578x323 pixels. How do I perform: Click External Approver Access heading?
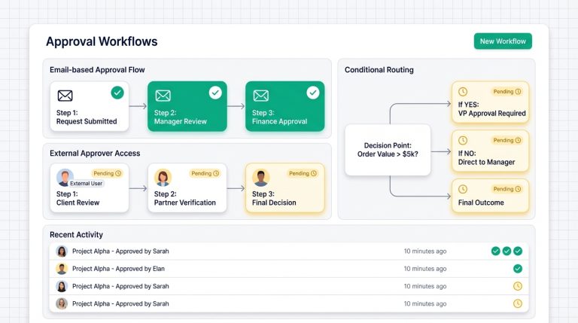[95, 153]
